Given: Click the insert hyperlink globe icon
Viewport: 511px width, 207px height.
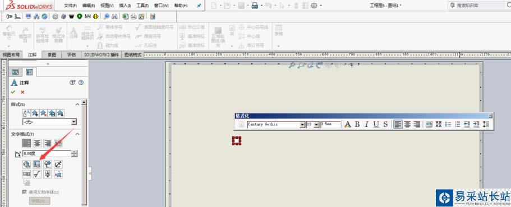Looking at the screenshot, I should pyautogui.click(x=27, y=164).
